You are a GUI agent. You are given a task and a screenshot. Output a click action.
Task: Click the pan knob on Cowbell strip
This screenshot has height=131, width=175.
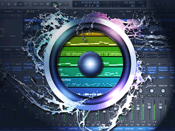pos(163,91)
